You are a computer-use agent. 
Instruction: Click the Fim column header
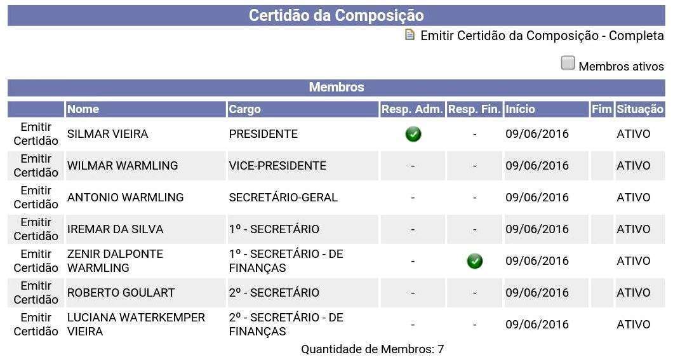(x=601, y=109)
